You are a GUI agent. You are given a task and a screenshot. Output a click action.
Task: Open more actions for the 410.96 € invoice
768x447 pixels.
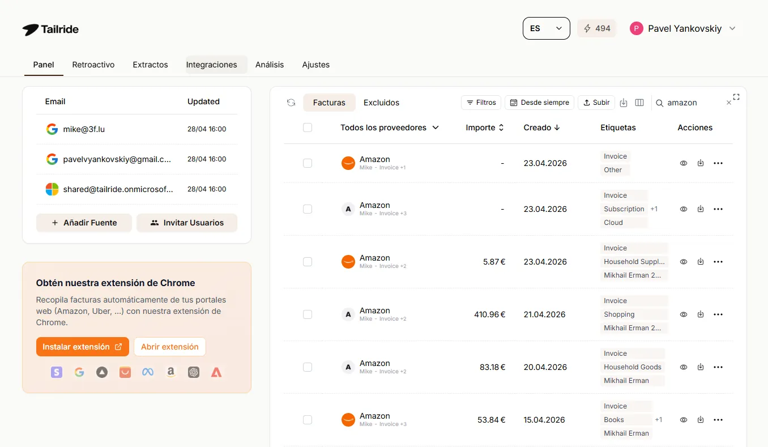(718, 314)
